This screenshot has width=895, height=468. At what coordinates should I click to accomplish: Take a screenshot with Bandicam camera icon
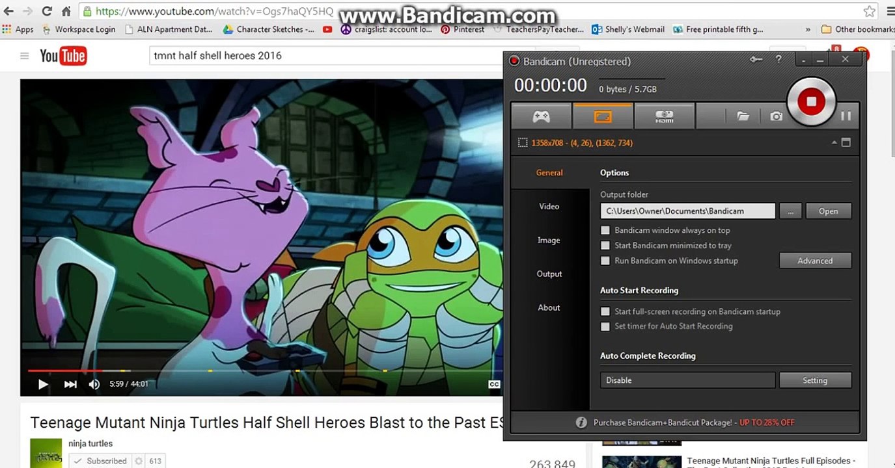(x=776, y=116)
